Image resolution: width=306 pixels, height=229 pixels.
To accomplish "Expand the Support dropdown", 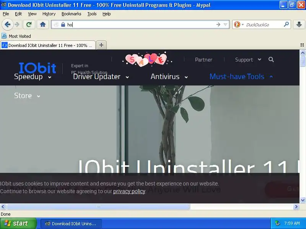I will point(248,60).
